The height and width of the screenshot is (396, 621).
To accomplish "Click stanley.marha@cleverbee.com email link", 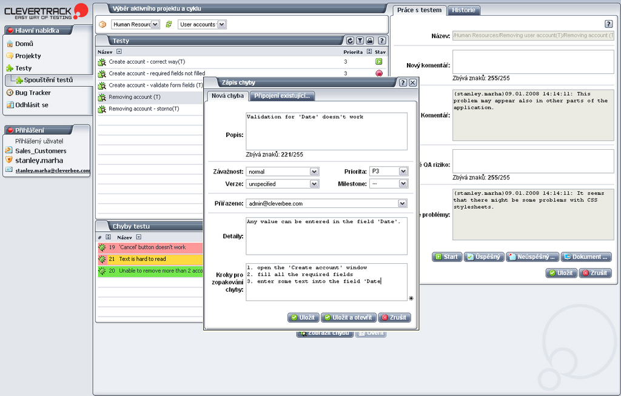I will 53,170.
